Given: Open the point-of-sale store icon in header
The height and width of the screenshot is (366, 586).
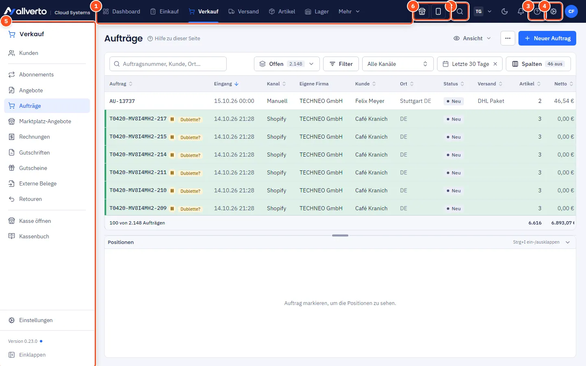Looking at the screenshot, I should (x=422, y=11).
